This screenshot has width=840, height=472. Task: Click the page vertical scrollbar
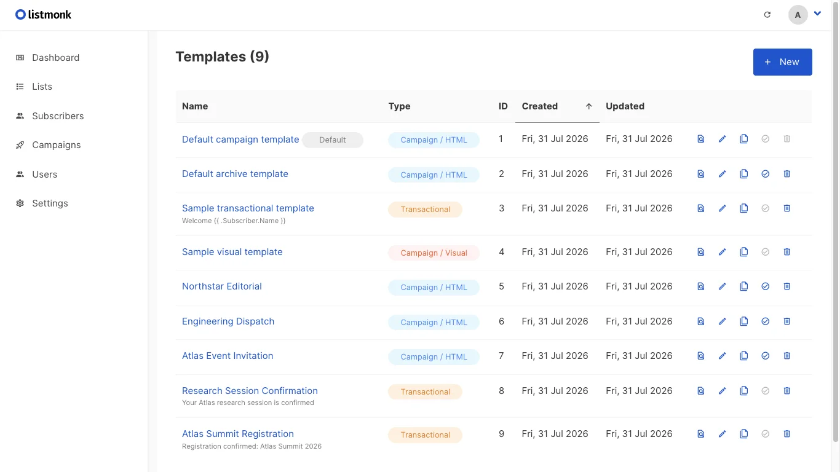tap(835, 221)
